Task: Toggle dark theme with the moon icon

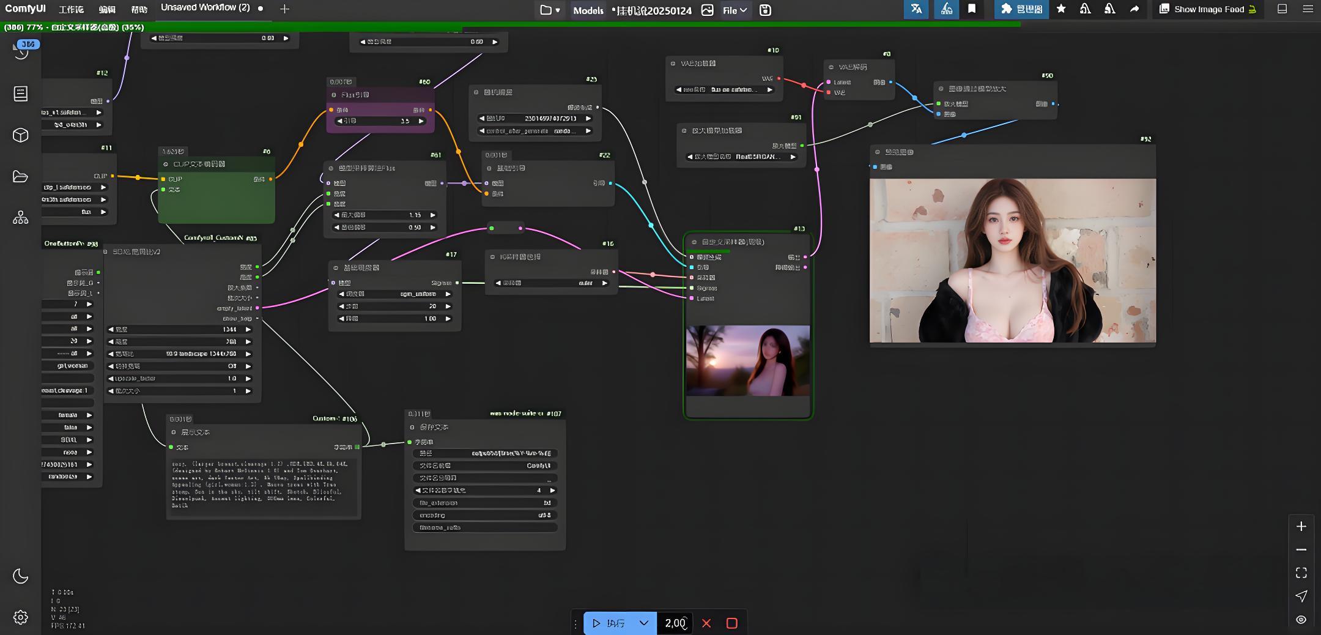Action: point(21,576)
